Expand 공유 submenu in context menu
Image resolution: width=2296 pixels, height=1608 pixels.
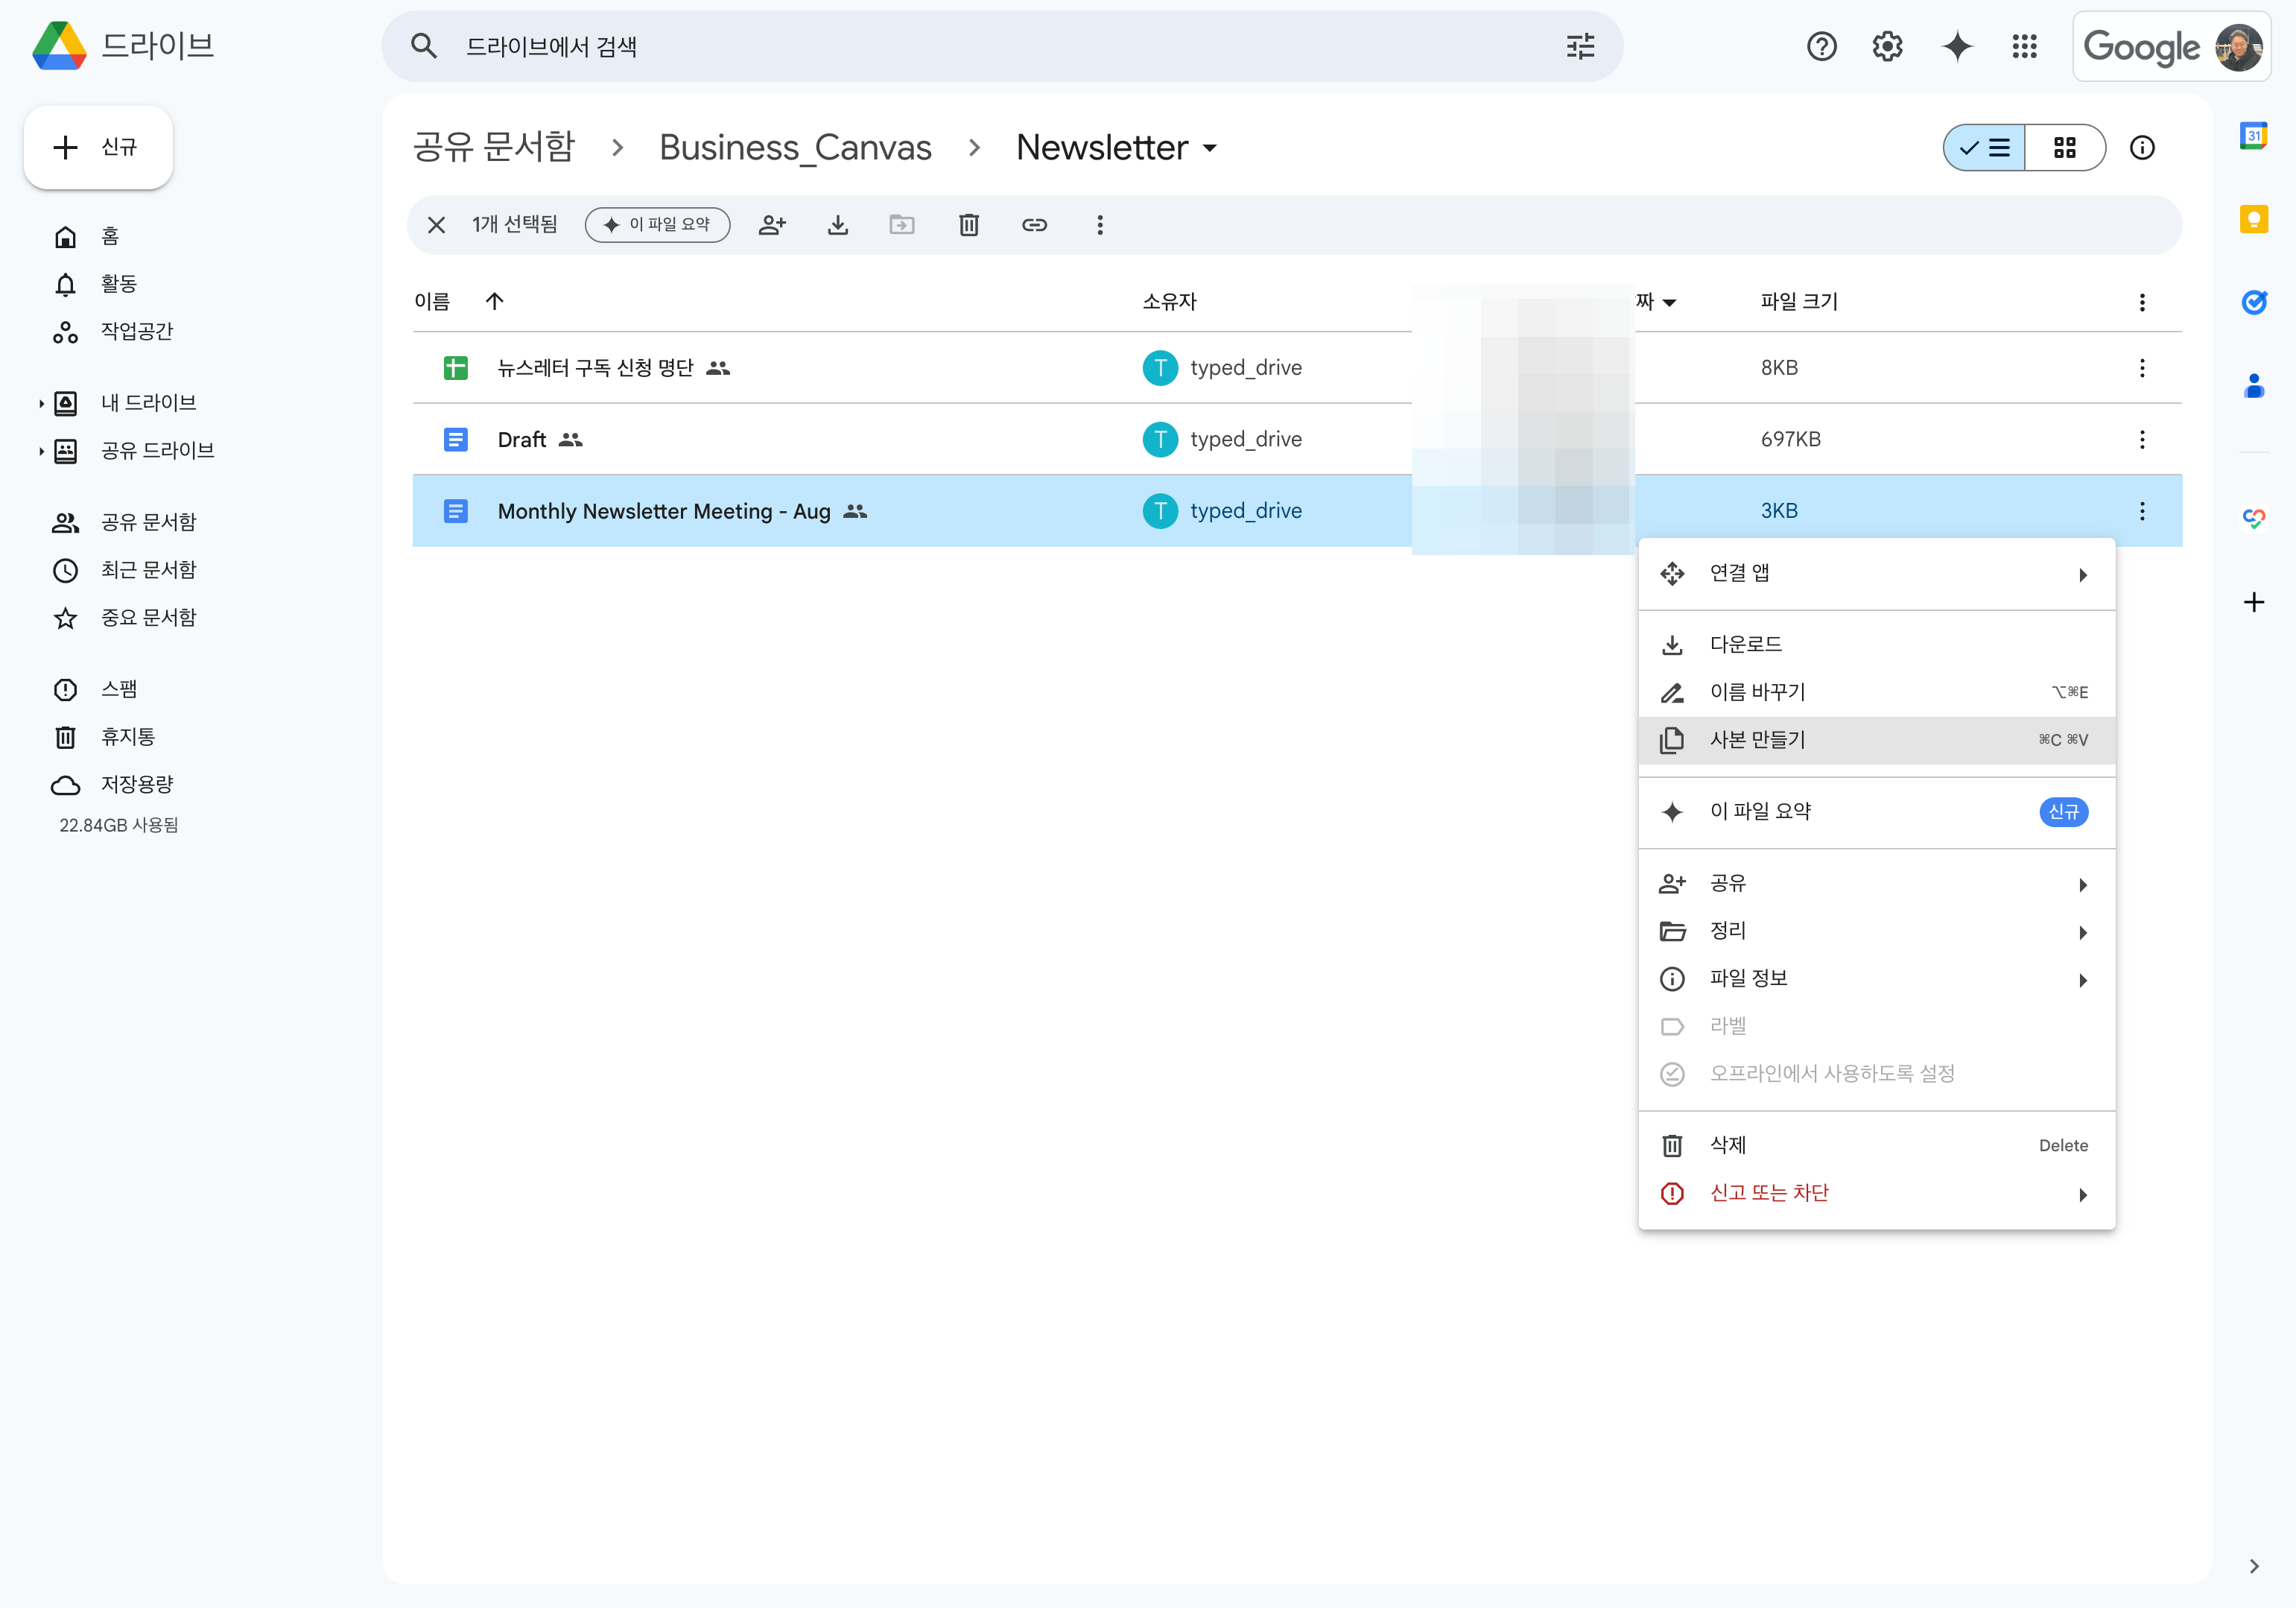pos(1876,884)
